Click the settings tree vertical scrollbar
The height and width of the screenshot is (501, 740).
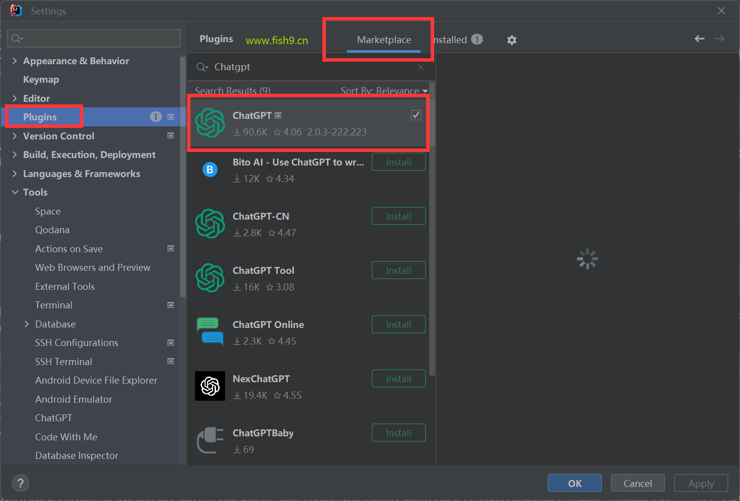click(x=183, y=177)
